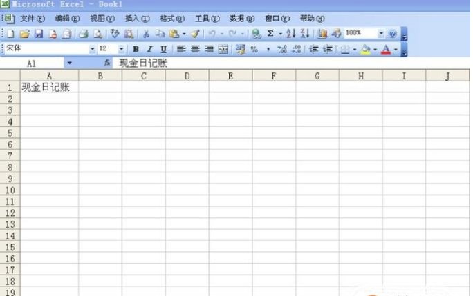
Task: Cut selection with scissors icon
Action: [146, 33]
